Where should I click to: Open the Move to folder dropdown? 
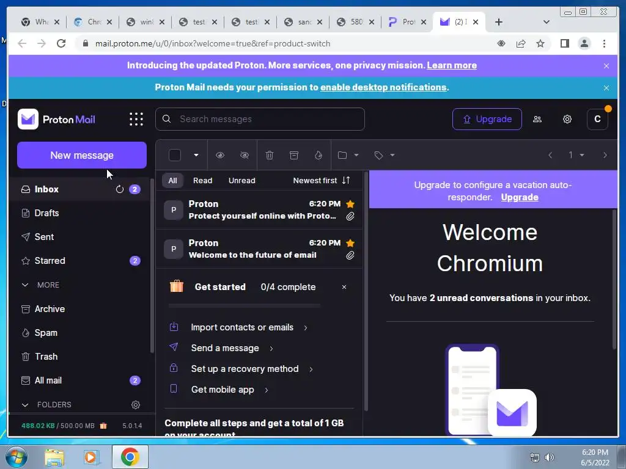click(x=348, y=155)
